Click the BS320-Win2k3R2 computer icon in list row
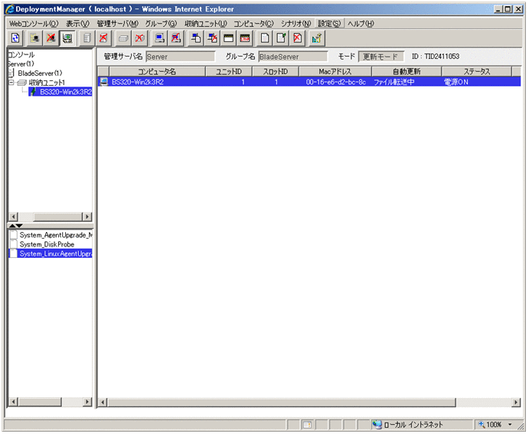 pyautogui.click(x=104, y=82)
